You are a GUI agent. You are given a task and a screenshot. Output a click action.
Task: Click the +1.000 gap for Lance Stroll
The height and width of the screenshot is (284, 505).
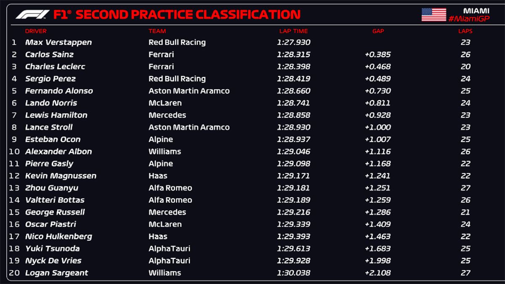click(x=378, y=127)
